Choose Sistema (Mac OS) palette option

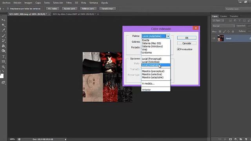tap(151, 43)
